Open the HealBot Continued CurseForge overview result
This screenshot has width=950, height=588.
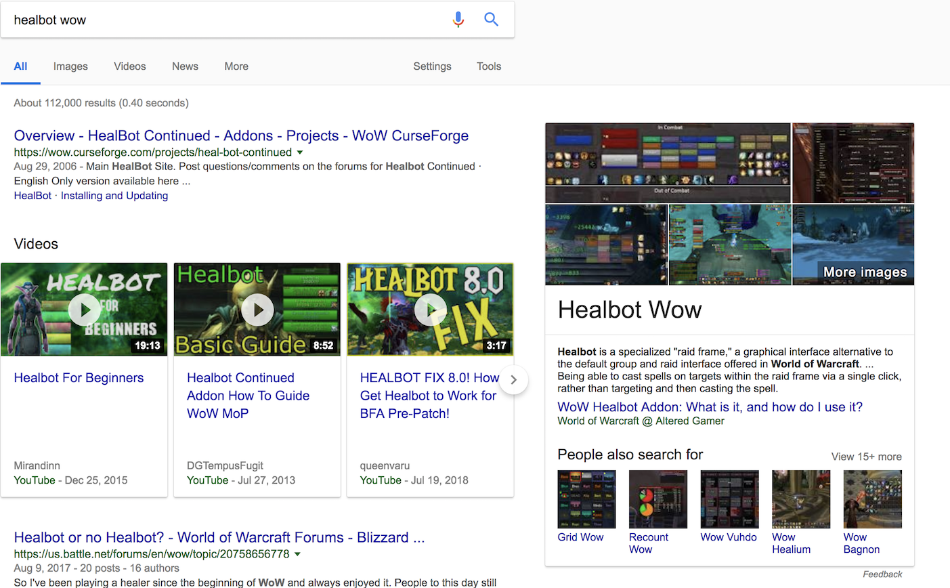pyautogui.click(x=241, y=135)
